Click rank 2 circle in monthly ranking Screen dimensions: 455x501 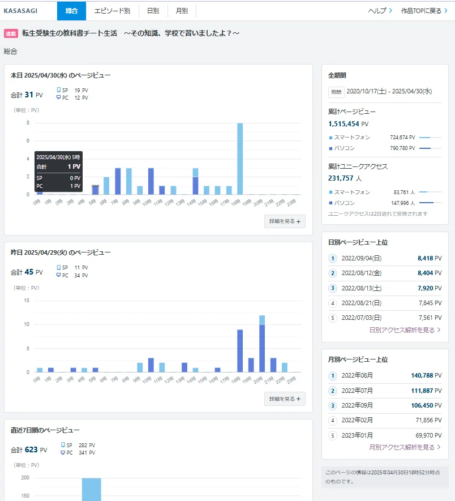(333, 391)
